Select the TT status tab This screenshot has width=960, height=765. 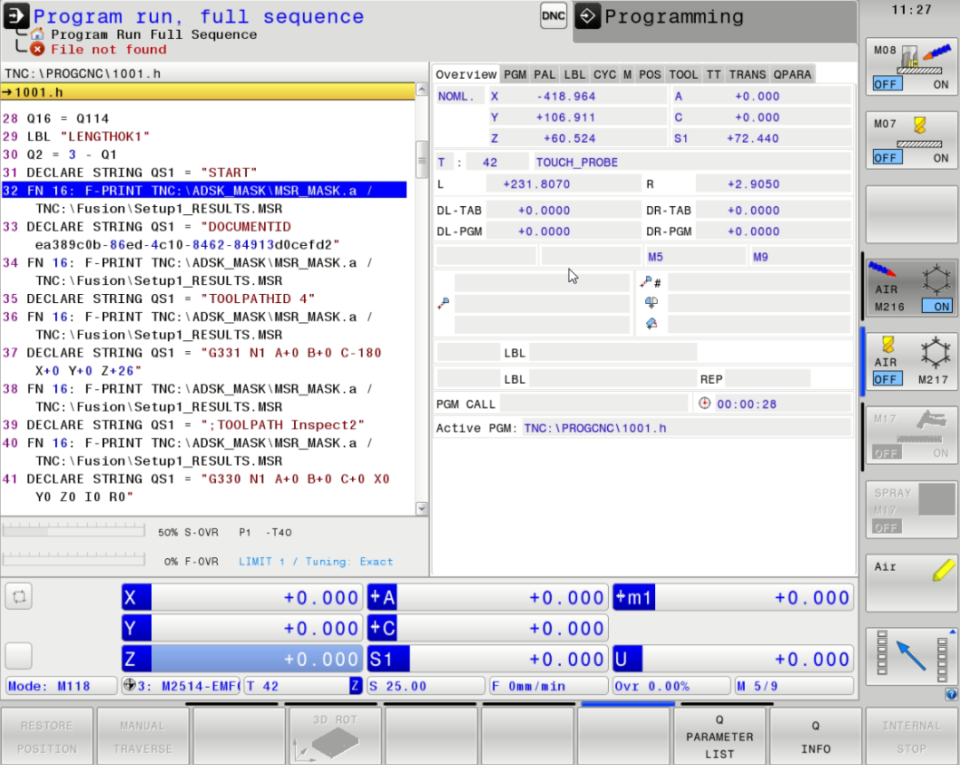click(713, 74)
